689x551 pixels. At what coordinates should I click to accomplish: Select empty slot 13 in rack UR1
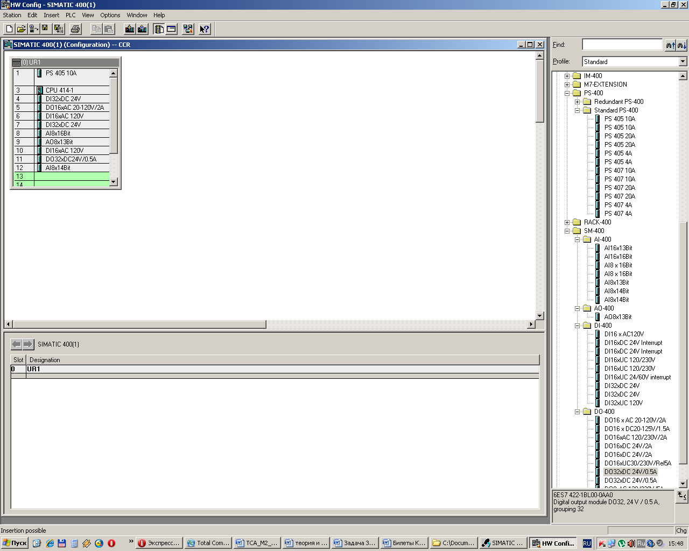61,176
